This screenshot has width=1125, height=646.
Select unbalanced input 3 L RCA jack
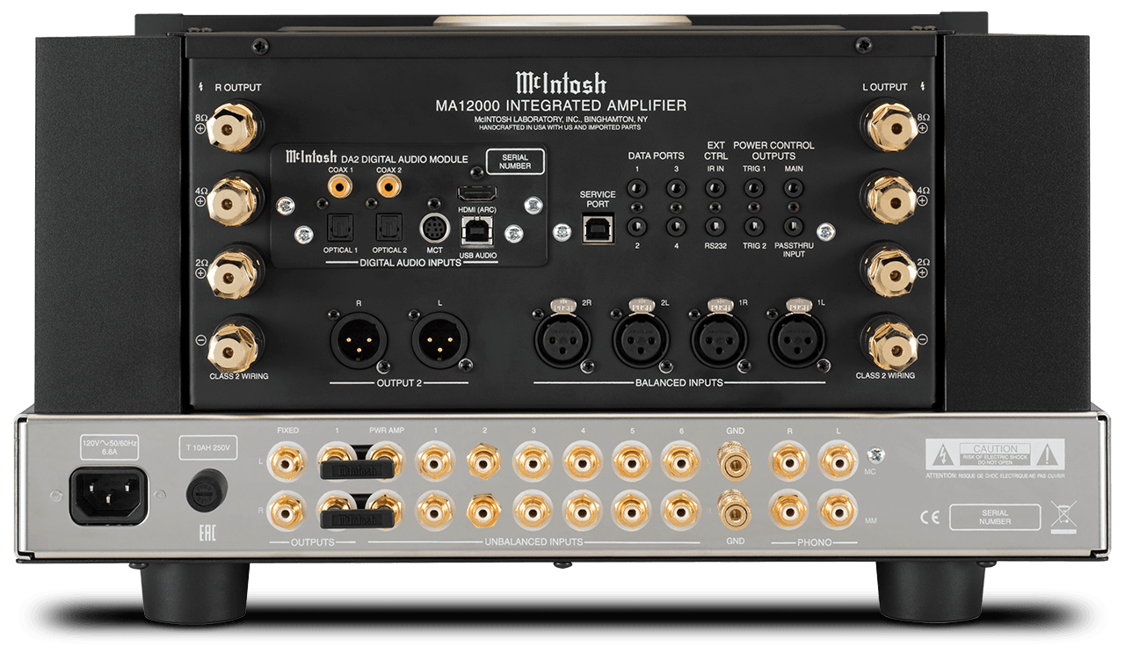[x=533, y=461]
